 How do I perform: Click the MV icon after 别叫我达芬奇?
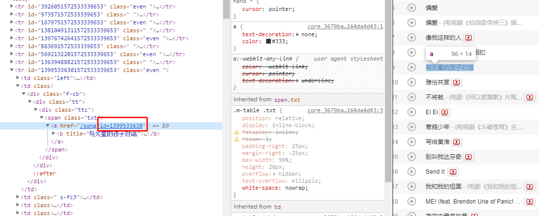[x=468, y=157]
